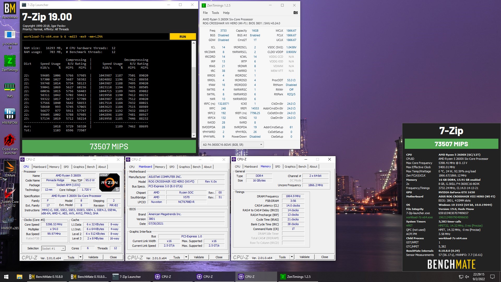
Task: Open the Help menu in ZenTimings
Action: (226, 13)
